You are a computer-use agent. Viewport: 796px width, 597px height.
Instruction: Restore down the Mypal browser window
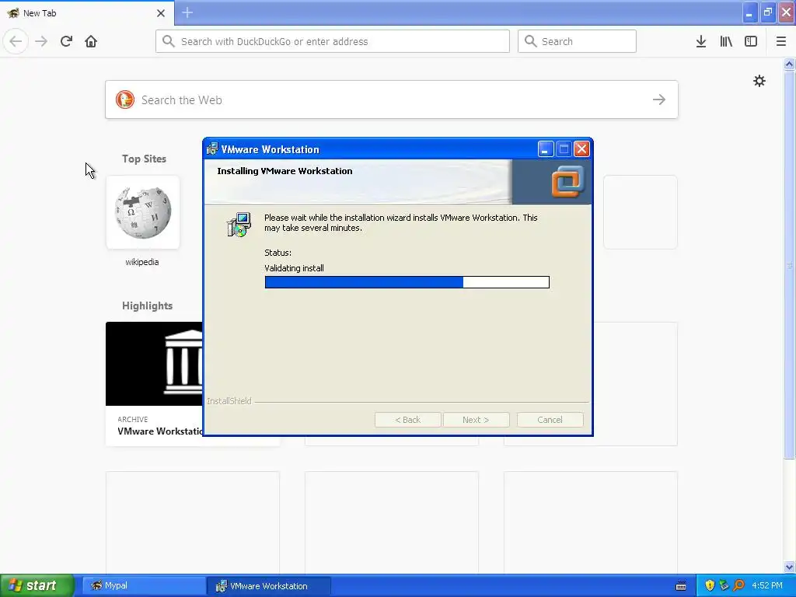click(767, 12)
